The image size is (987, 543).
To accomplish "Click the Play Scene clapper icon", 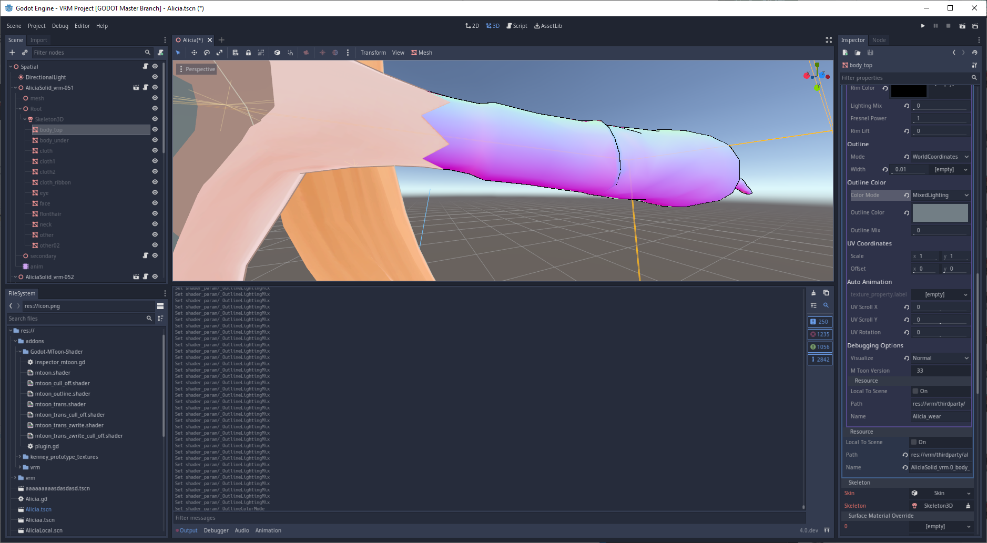I will [962, 26].
